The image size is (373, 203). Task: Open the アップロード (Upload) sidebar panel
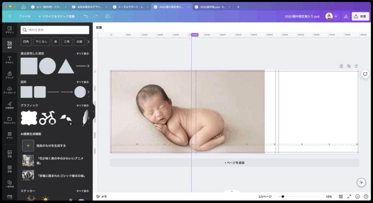click(x=9, y=90)
